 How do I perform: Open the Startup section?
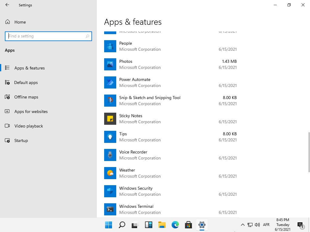48,140
